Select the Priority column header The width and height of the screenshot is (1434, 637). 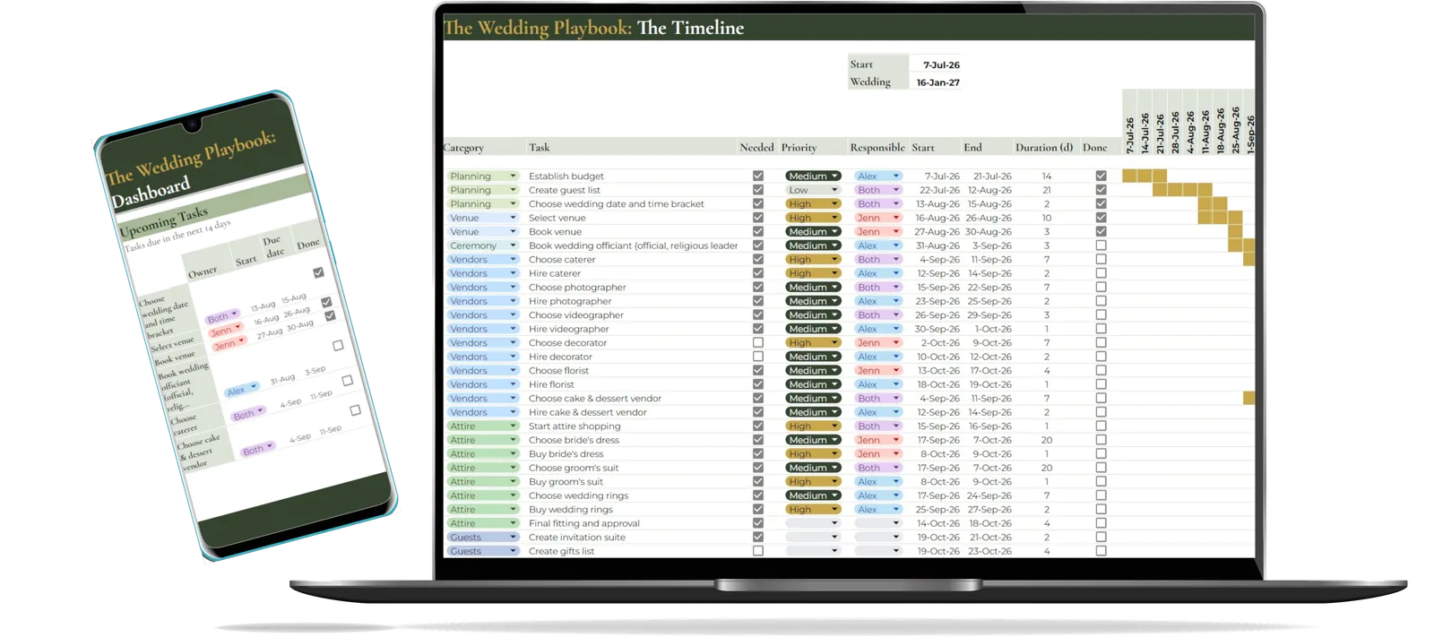click(799, 148)
